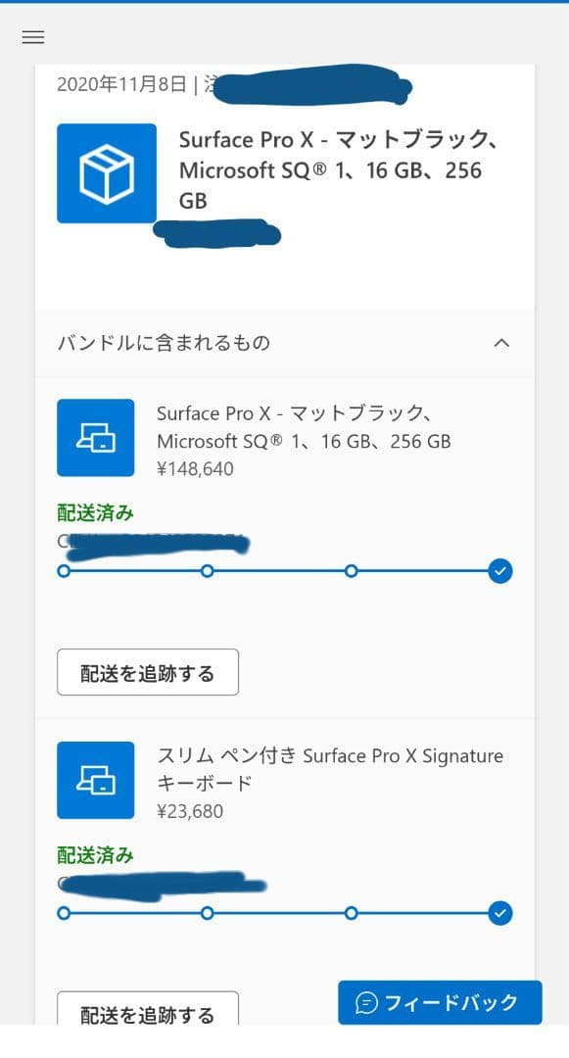
Task: Click 配送を追跡する for the Surface Pro X
Action: [x=147, y=671]
